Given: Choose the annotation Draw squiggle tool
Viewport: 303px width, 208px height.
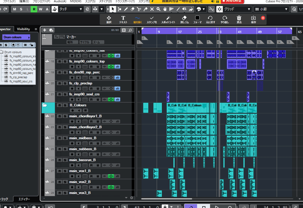Looking at the screenshot, I should [137, 20].
